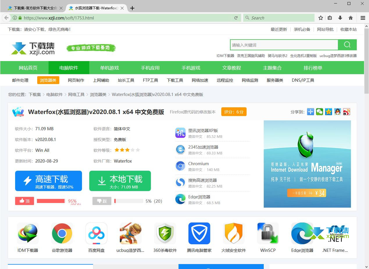The height and width of the screenshot is (269, 369).
Task: Click the 评分：6分 orange rating badge
Action: point(234,112)
